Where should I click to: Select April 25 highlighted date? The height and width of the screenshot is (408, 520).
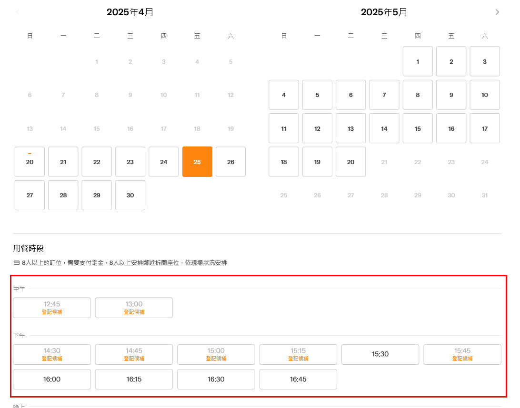coord(197,162)
